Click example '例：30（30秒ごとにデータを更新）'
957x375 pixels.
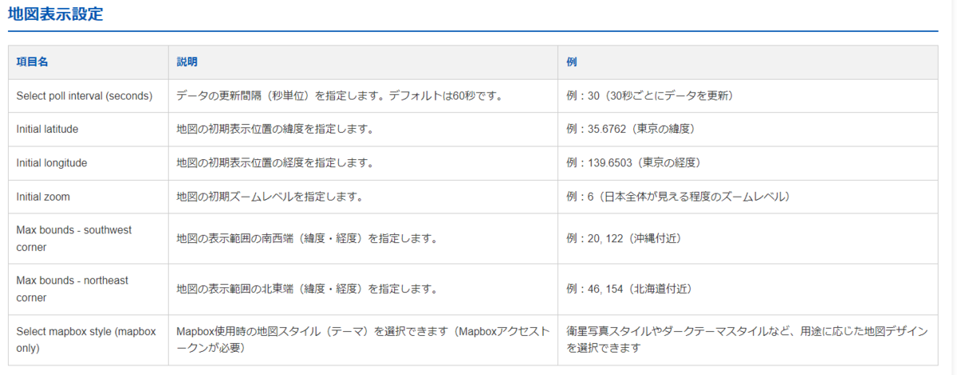[649, 96]
